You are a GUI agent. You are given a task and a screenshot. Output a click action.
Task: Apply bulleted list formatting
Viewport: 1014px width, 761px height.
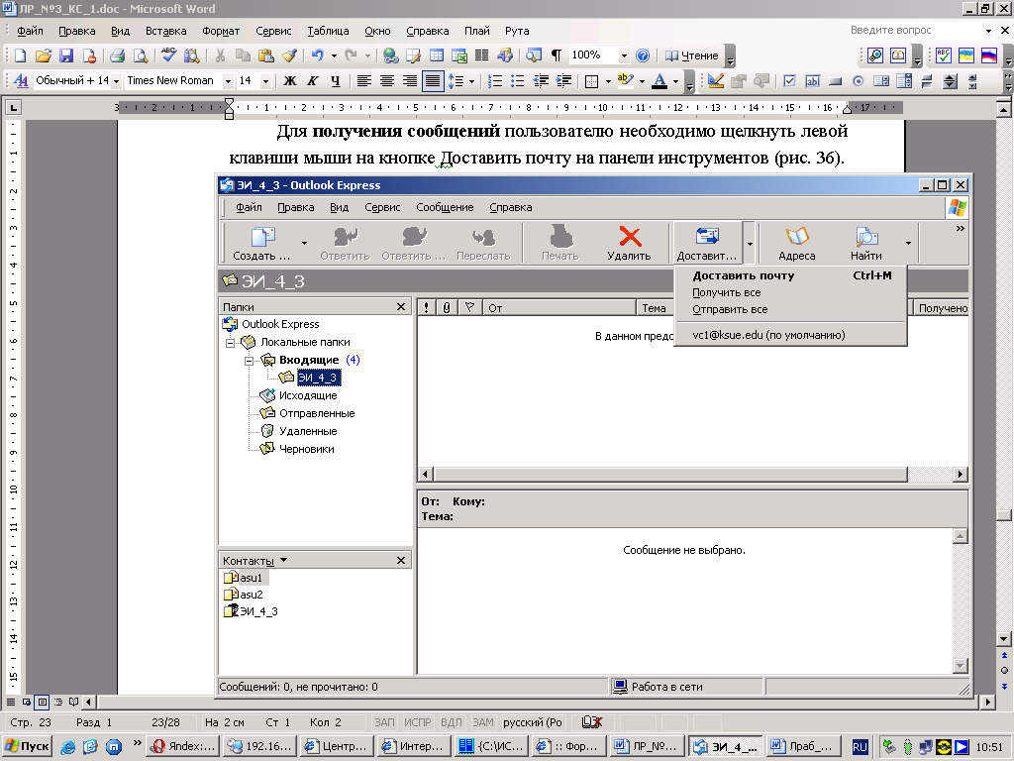517,81
